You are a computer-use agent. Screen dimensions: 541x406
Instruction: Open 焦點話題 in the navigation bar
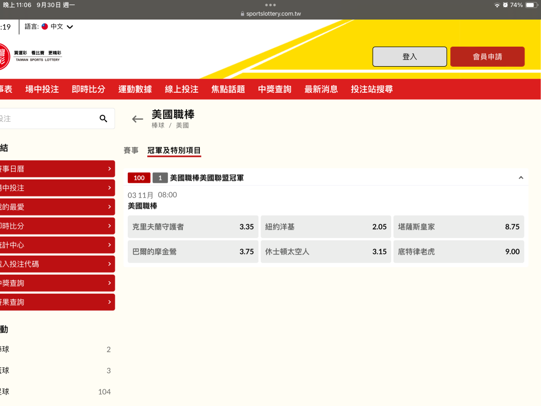(228, 89)
